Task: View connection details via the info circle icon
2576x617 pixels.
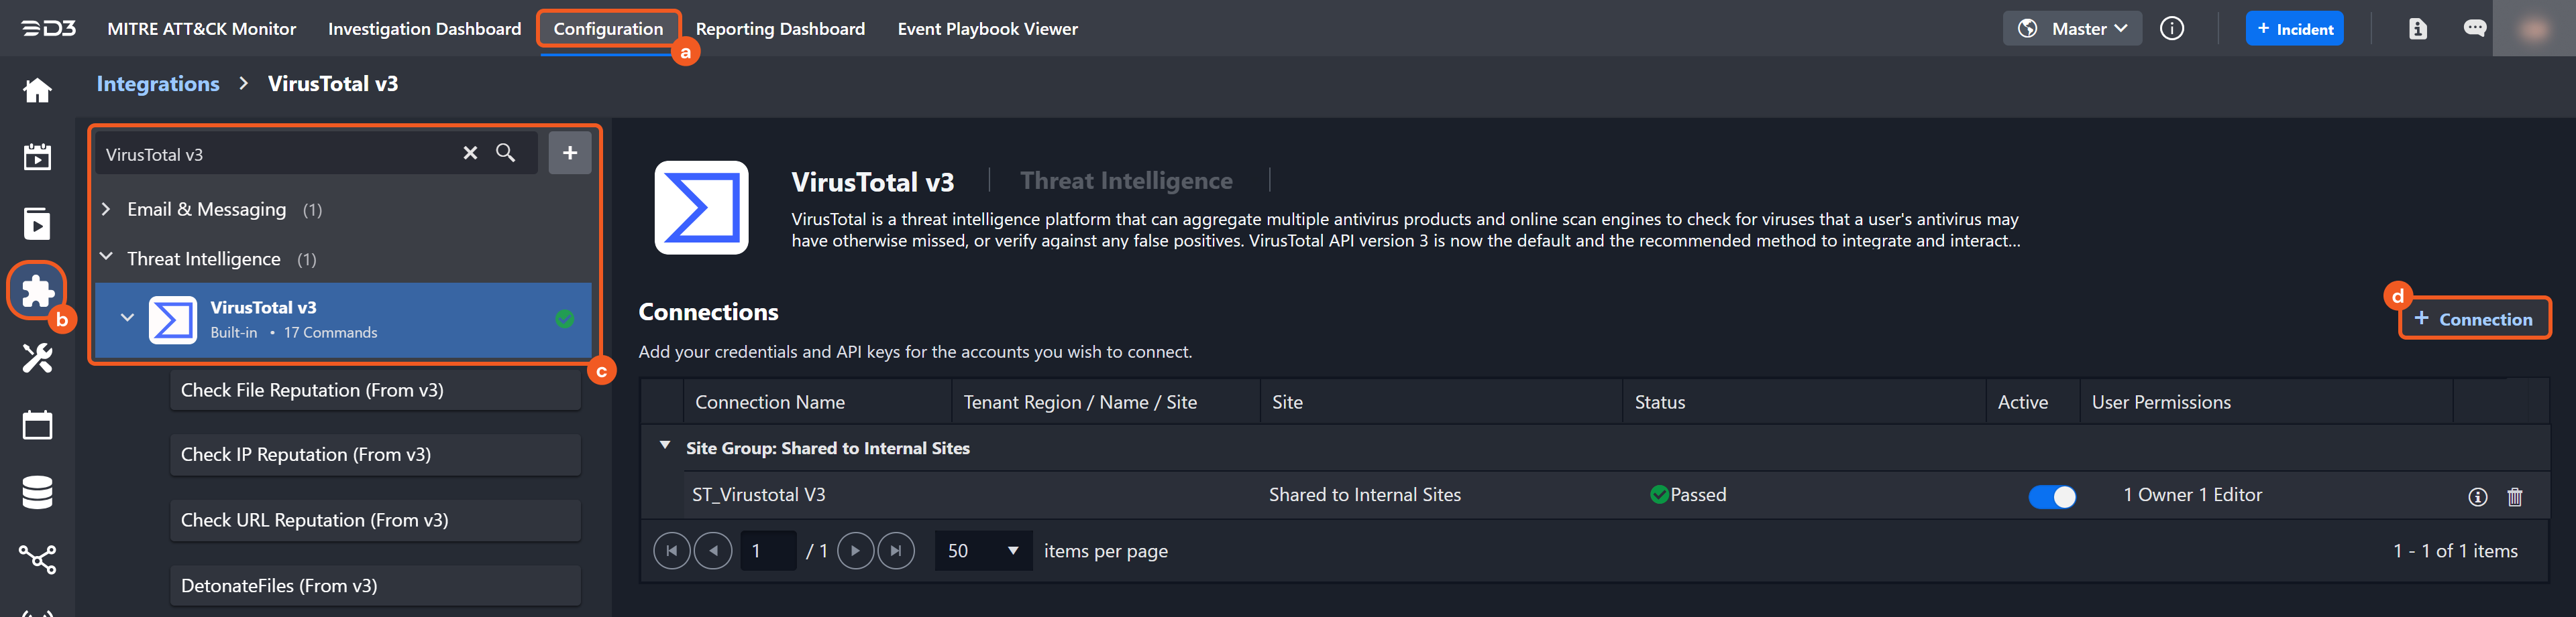Action: coord(2479,496)
